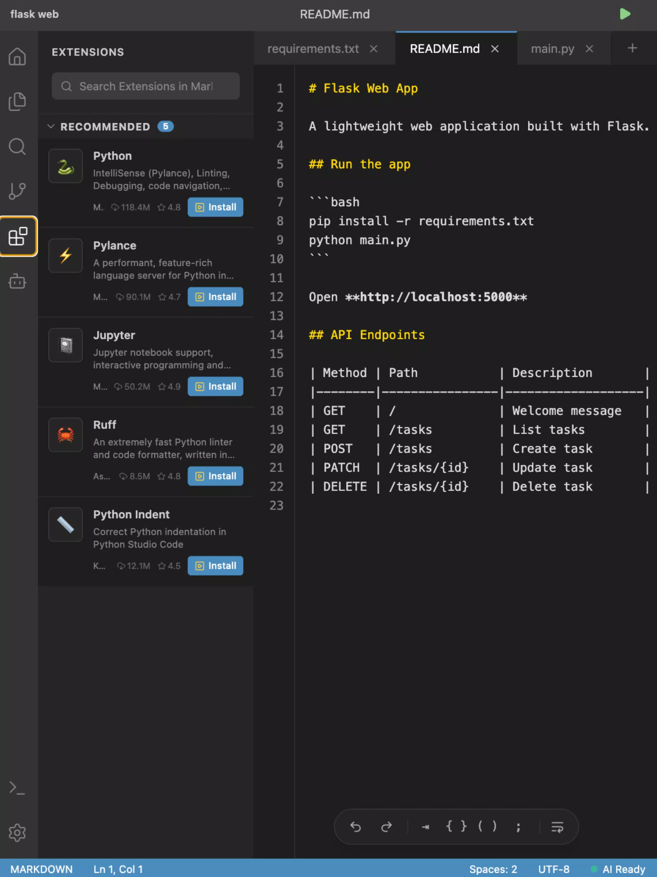Click the 118.4M downloads count for Python
The height and width of the screenshot is (877, 657).
[130, 207]
